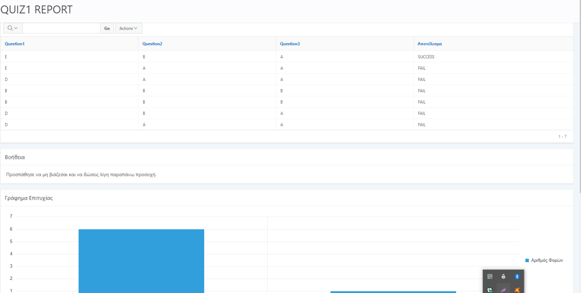Click the report search text field

[61, 28]
